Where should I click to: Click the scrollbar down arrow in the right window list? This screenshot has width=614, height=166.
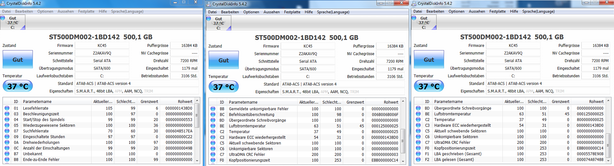608,161
